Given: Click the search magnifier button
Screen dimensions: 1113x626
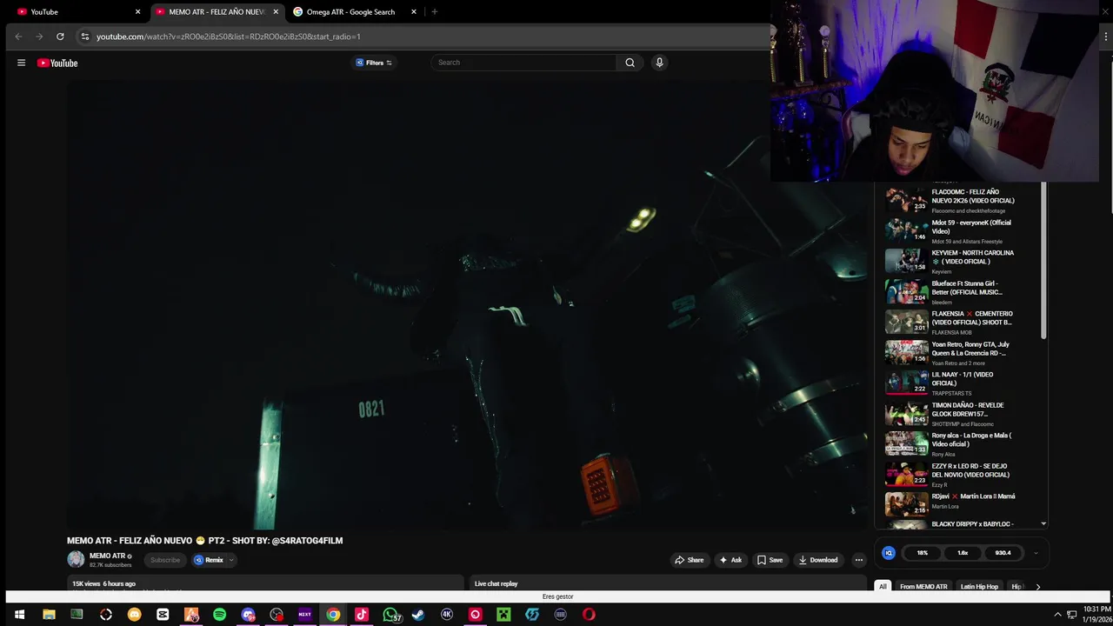Looking at the screenshot, I should tap(630, 63).
